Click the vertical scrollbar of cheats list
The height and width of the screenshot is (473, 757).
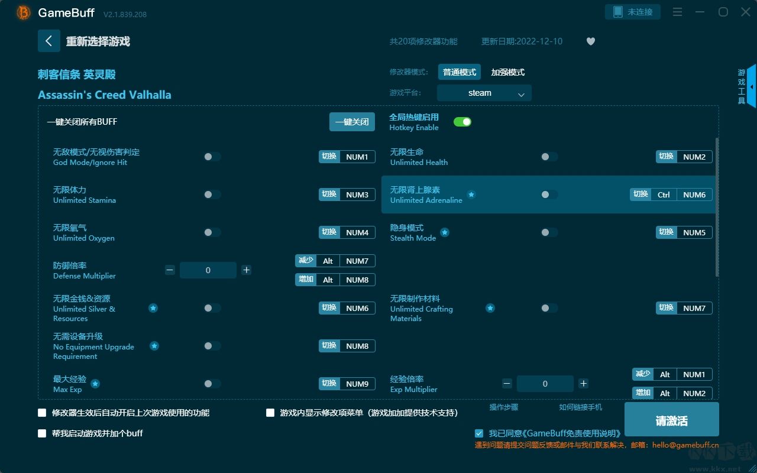[717, 207]
